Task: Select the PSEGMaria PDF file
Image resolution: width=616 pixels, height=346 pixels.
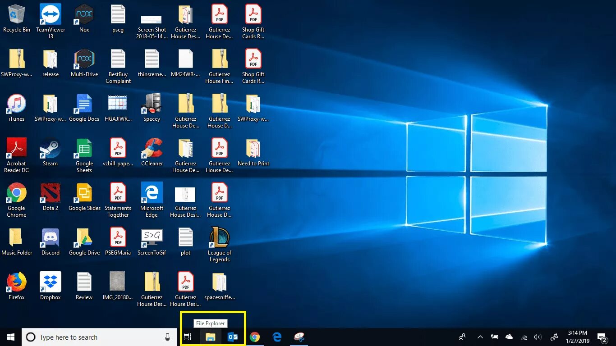Action: 118,241
